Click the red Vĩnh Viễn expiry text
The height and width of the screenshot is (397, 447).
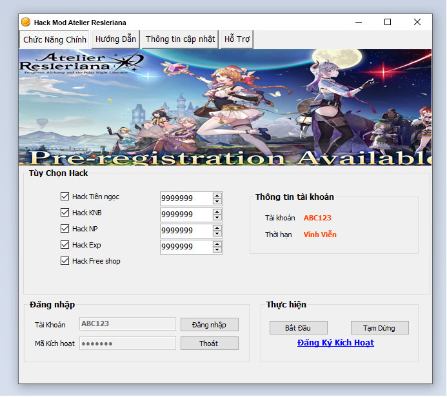pyautogui.click(x=320, y=235)
